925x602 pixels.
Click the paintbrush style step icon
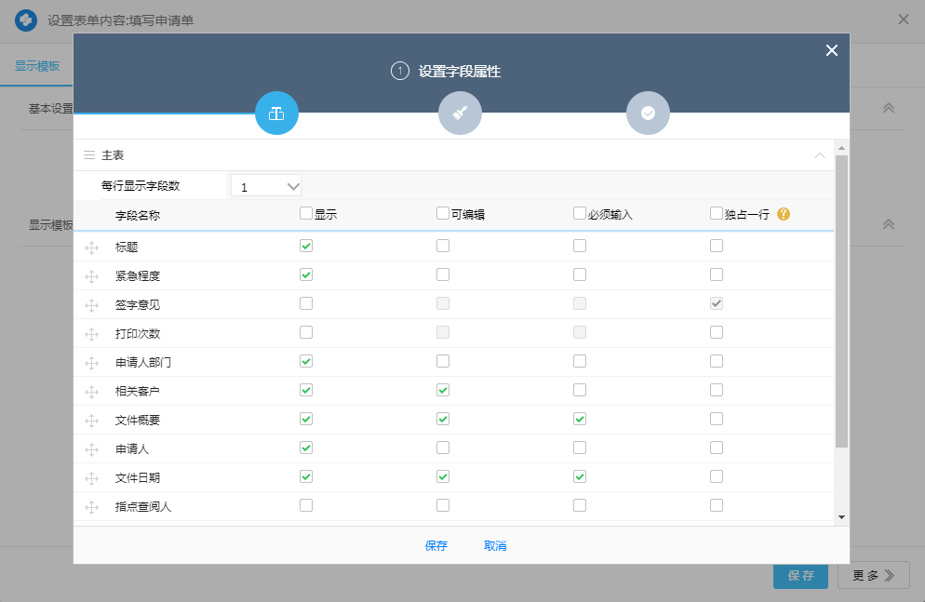click(x=460, y=114)
